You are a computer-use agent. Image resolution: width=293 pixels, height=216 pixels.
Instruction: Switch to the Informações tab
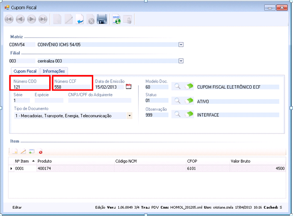click(53, 71)
